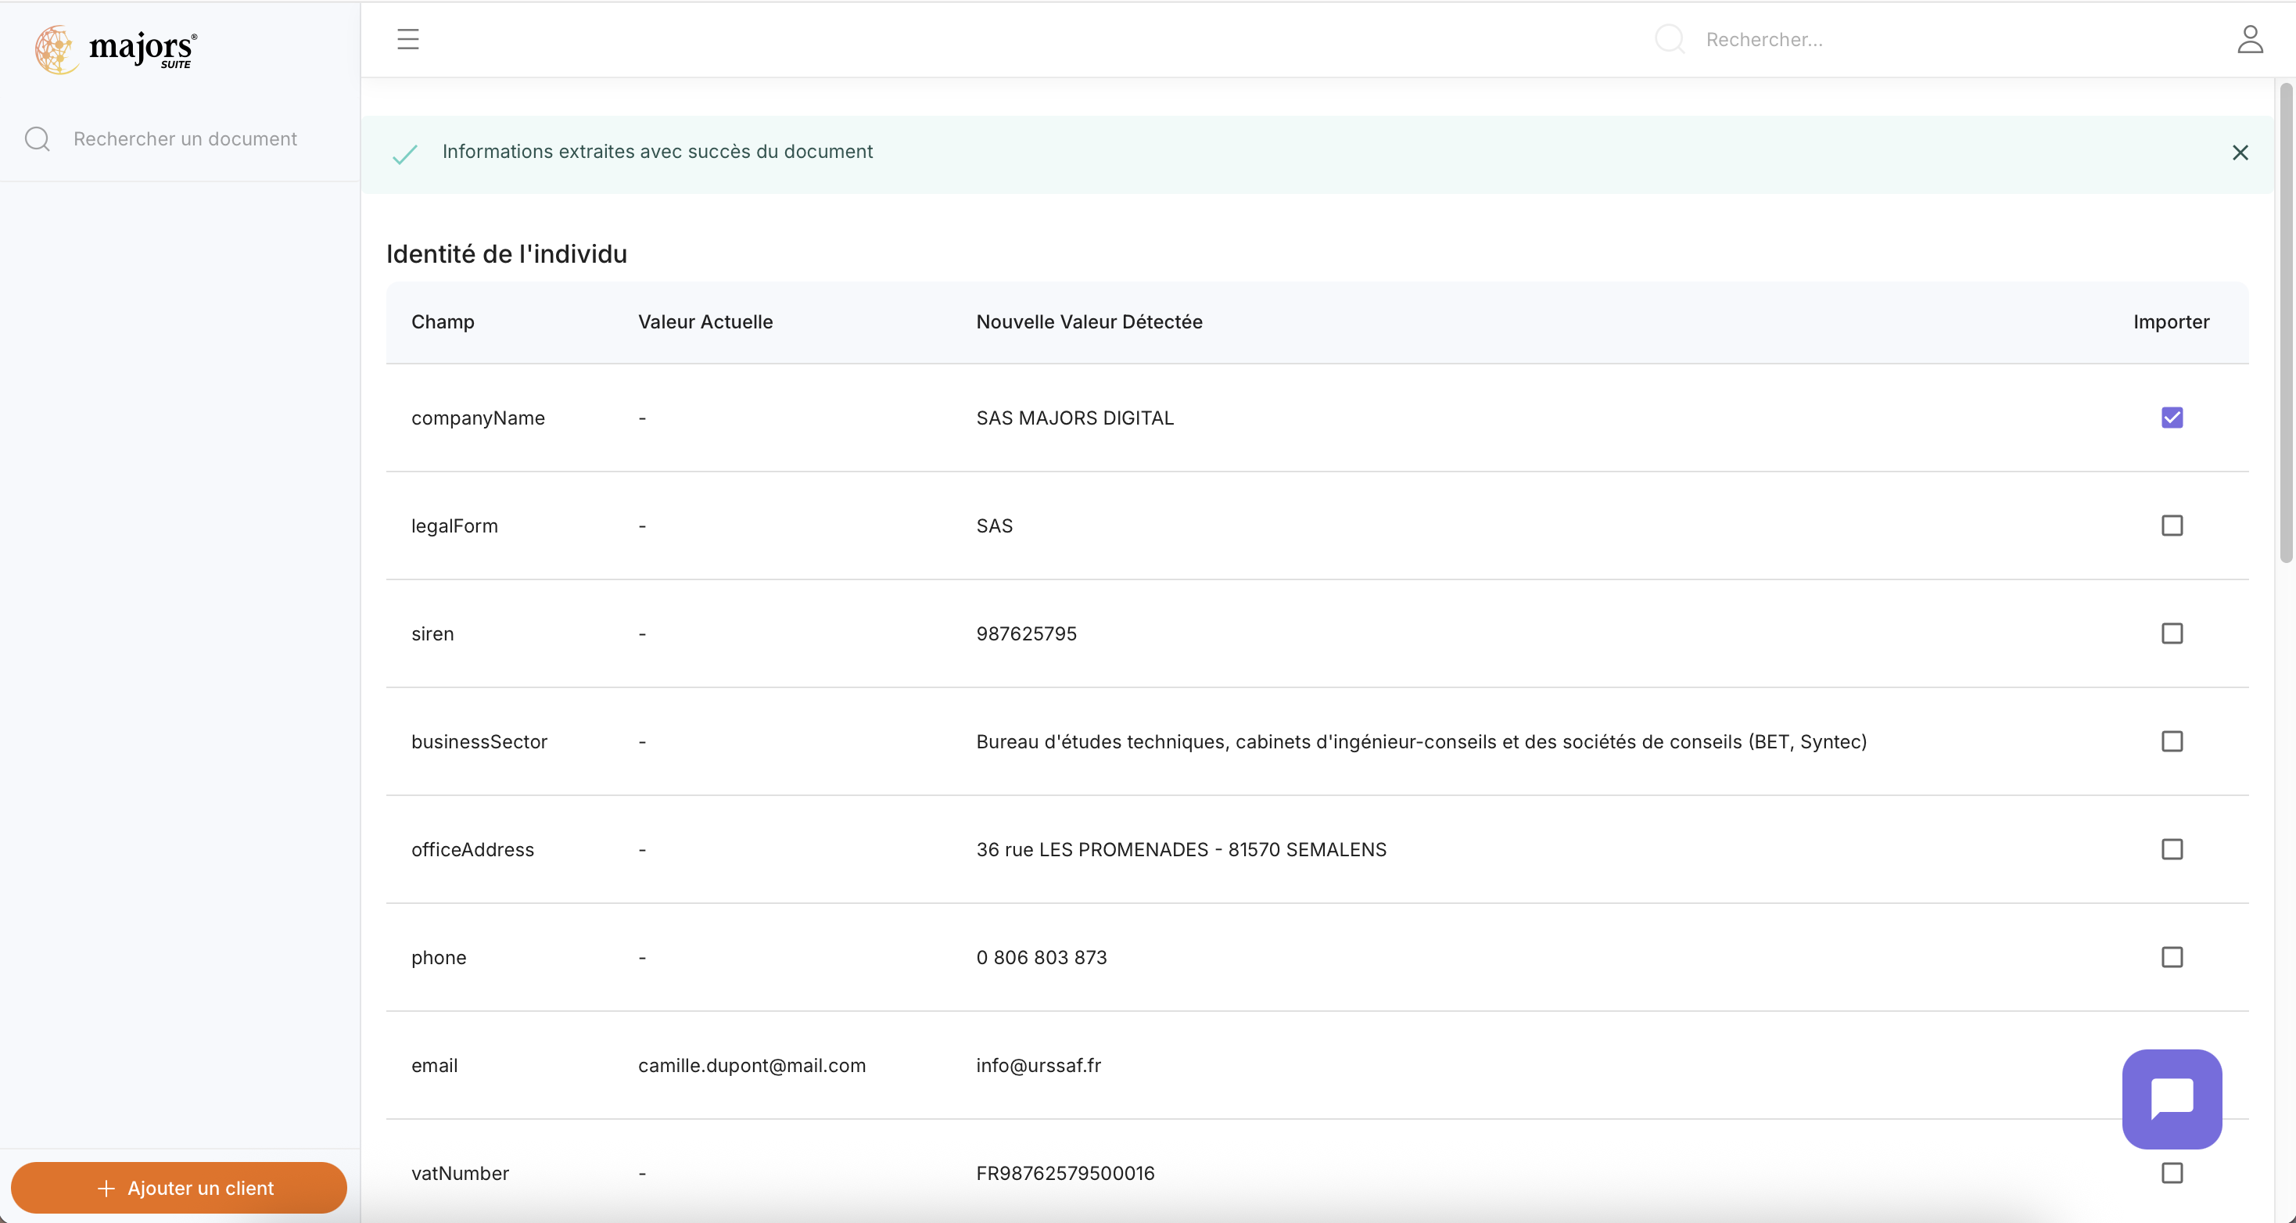Tick the businessSector import checkbox
2296x1223 pixels.
tap(2171, 741)
